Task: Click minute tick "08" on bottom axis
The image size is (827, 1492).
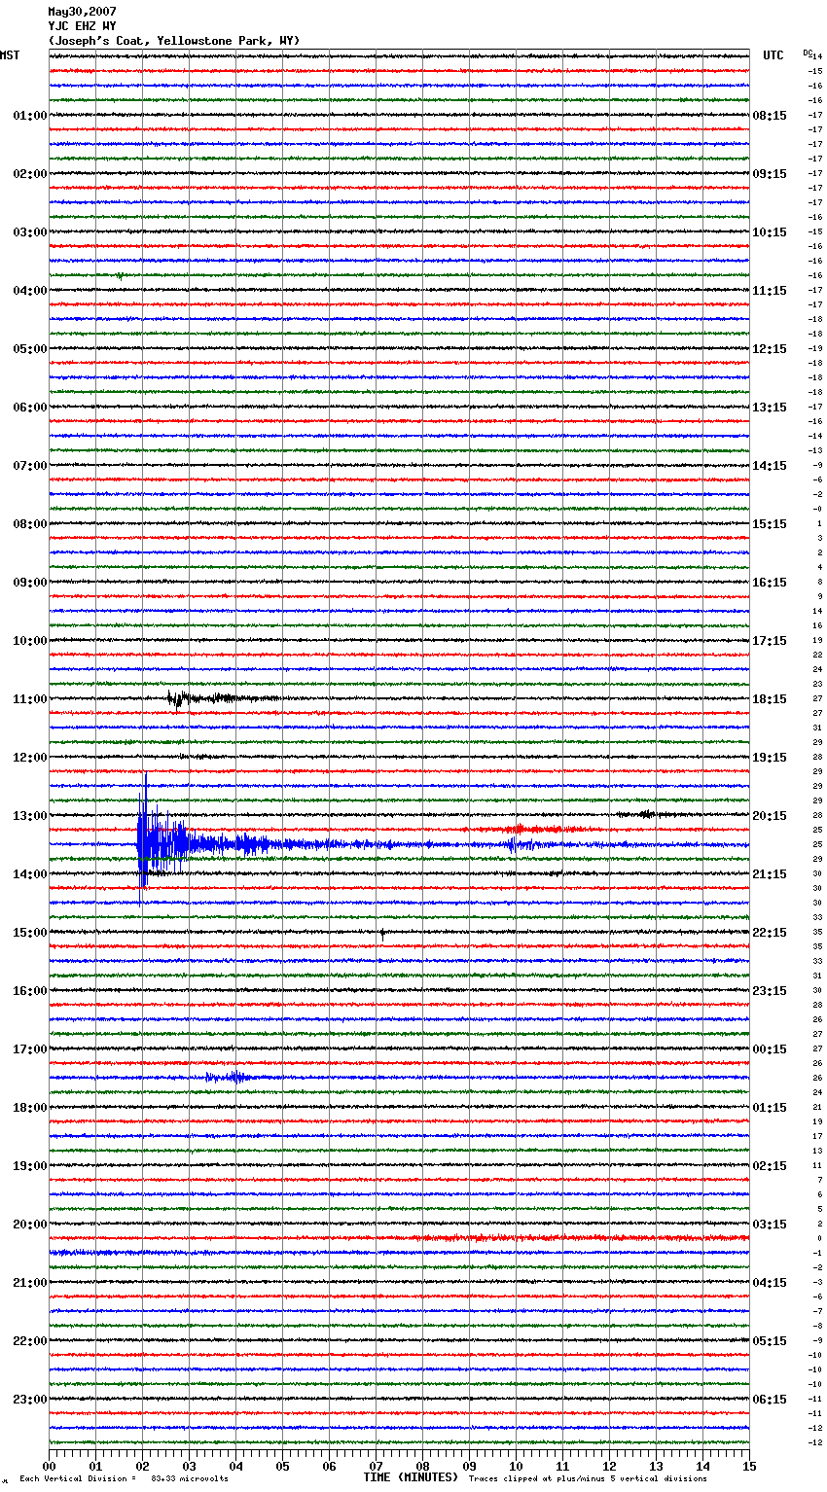Action: (422, 1466)
